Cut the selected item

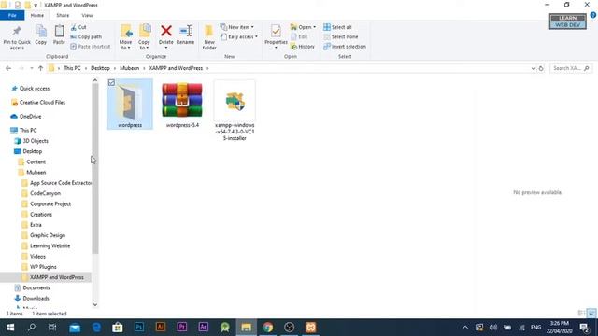pos(78,27)
